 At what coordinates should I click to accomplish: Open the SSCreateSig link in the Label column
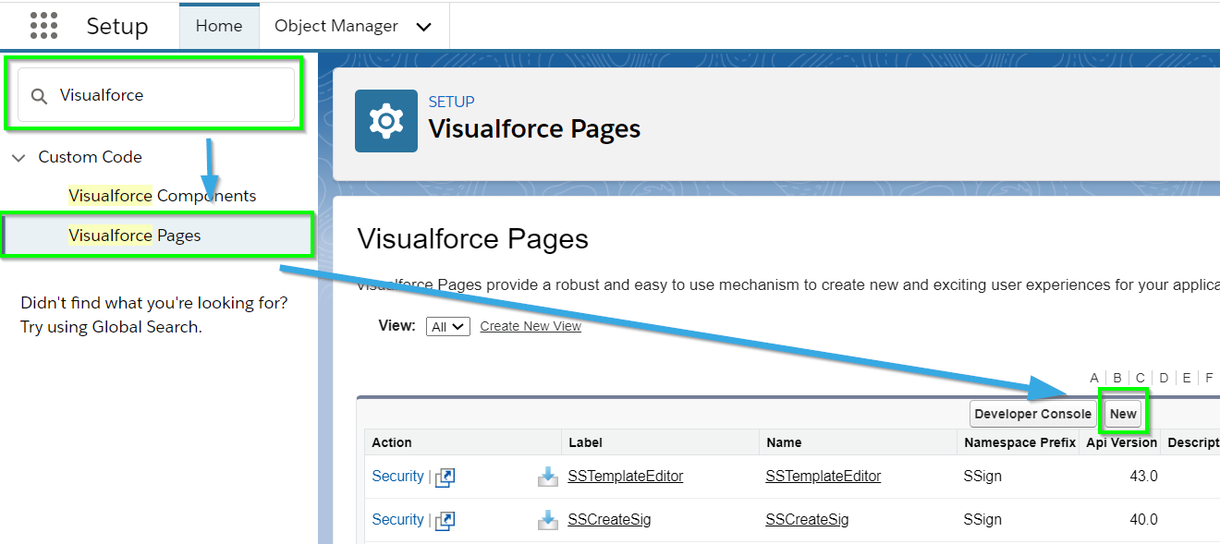pos(610,520)
